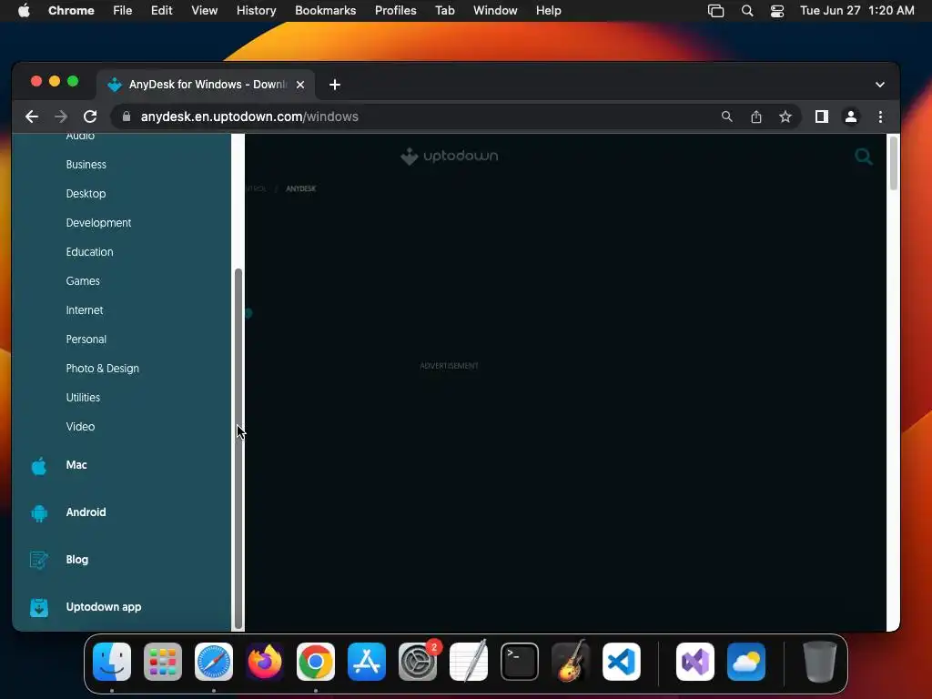Click the Mac label in sidebar

(76, 465)
